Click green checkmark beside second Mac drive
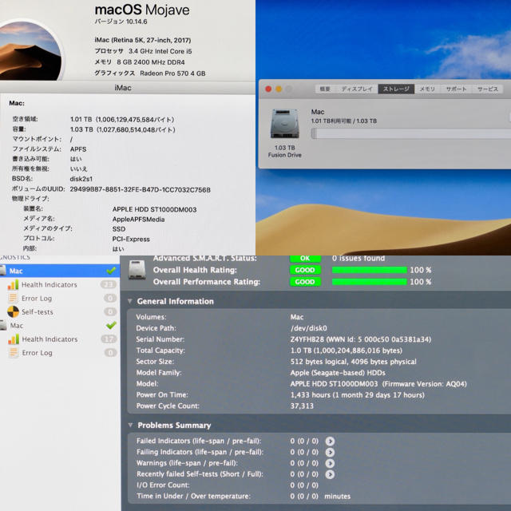511x511 pixels. [111, 325]
